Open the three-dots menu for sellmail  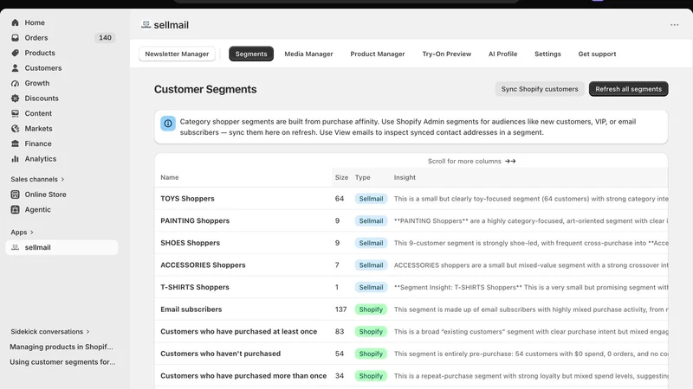tap(674, 25)
